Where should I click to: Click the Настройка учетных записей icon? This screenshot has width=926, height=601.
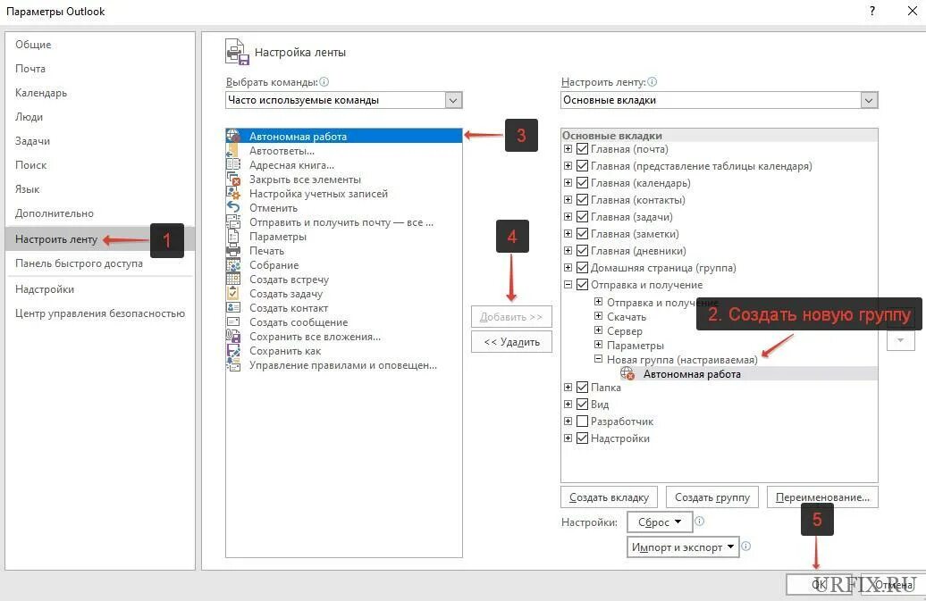coord(232,194)
